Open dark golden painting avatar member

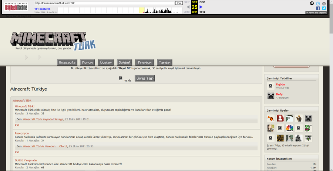(280, 138)
